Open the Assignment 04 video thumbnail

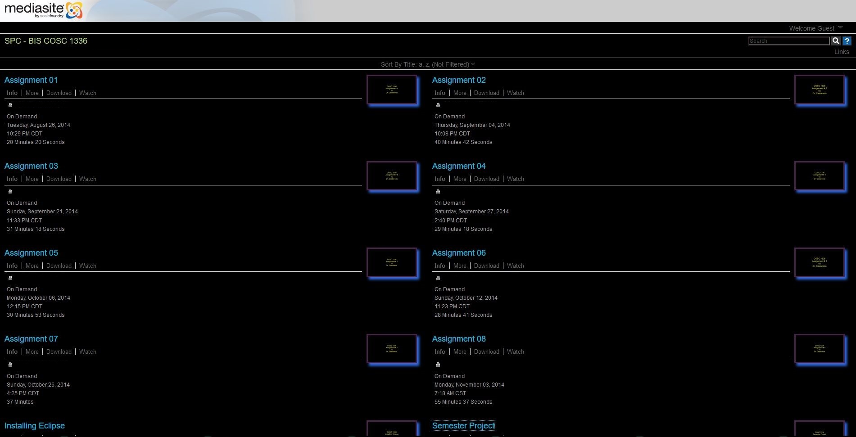(x=820, y=176)
